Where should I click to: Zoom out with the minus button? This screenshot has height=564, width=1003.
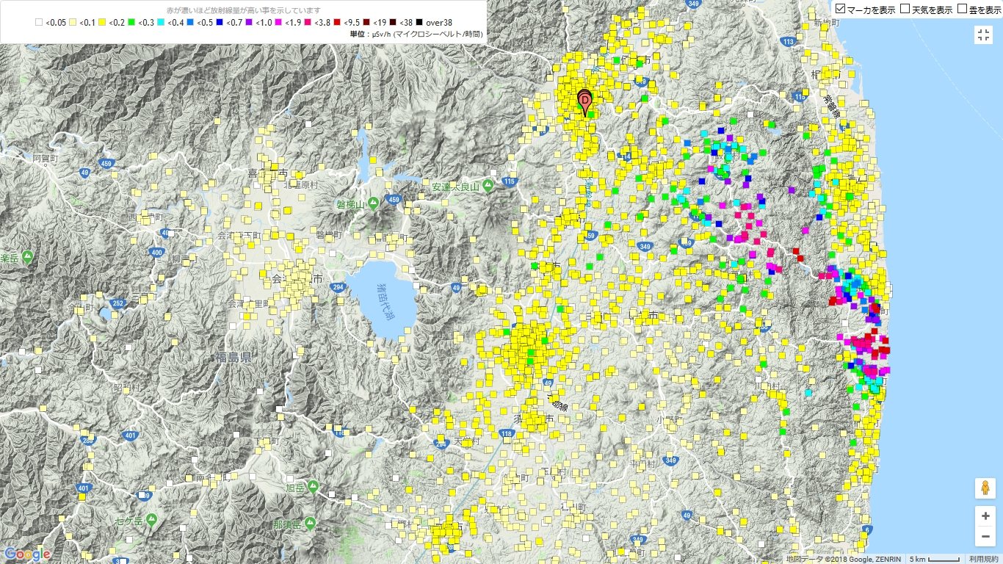[x=984, y=538]
